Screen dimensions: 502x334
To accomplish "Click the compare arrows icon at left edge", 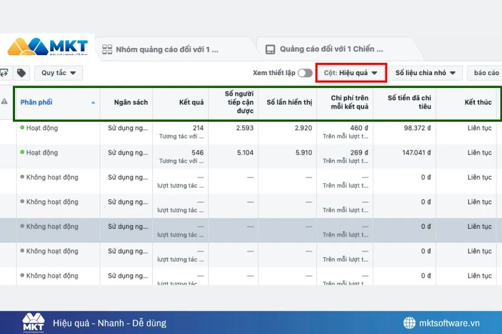I will (4, 73).
